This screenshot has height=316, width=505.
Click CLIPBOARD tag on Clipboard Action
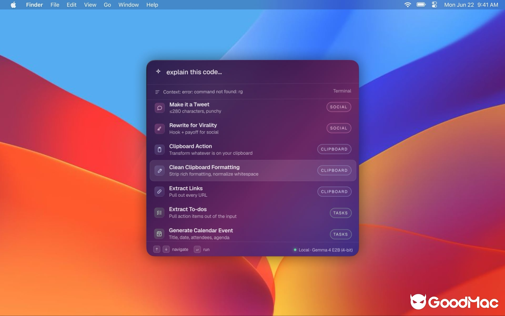[x=334, y=149]
